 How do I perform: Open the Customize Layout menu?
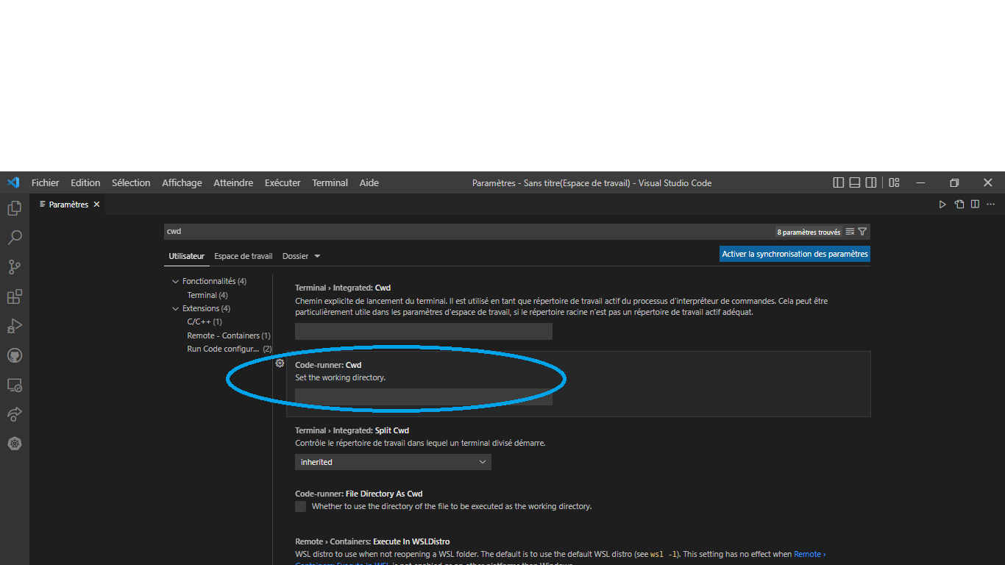[x=894, y=182]
